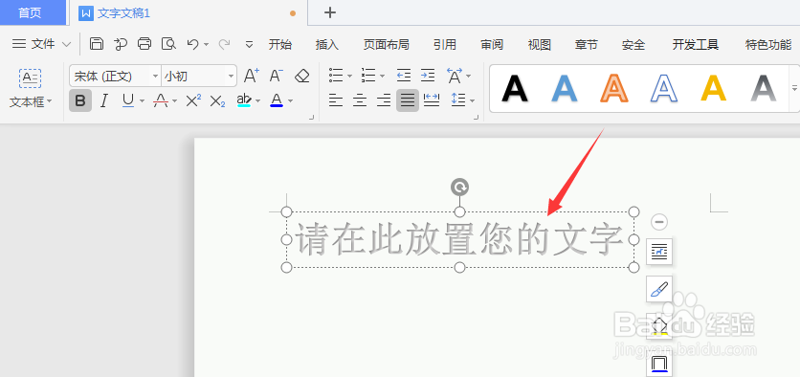
Task: Click the Text Box (文本框) icon
Action: tap(30, 78)
